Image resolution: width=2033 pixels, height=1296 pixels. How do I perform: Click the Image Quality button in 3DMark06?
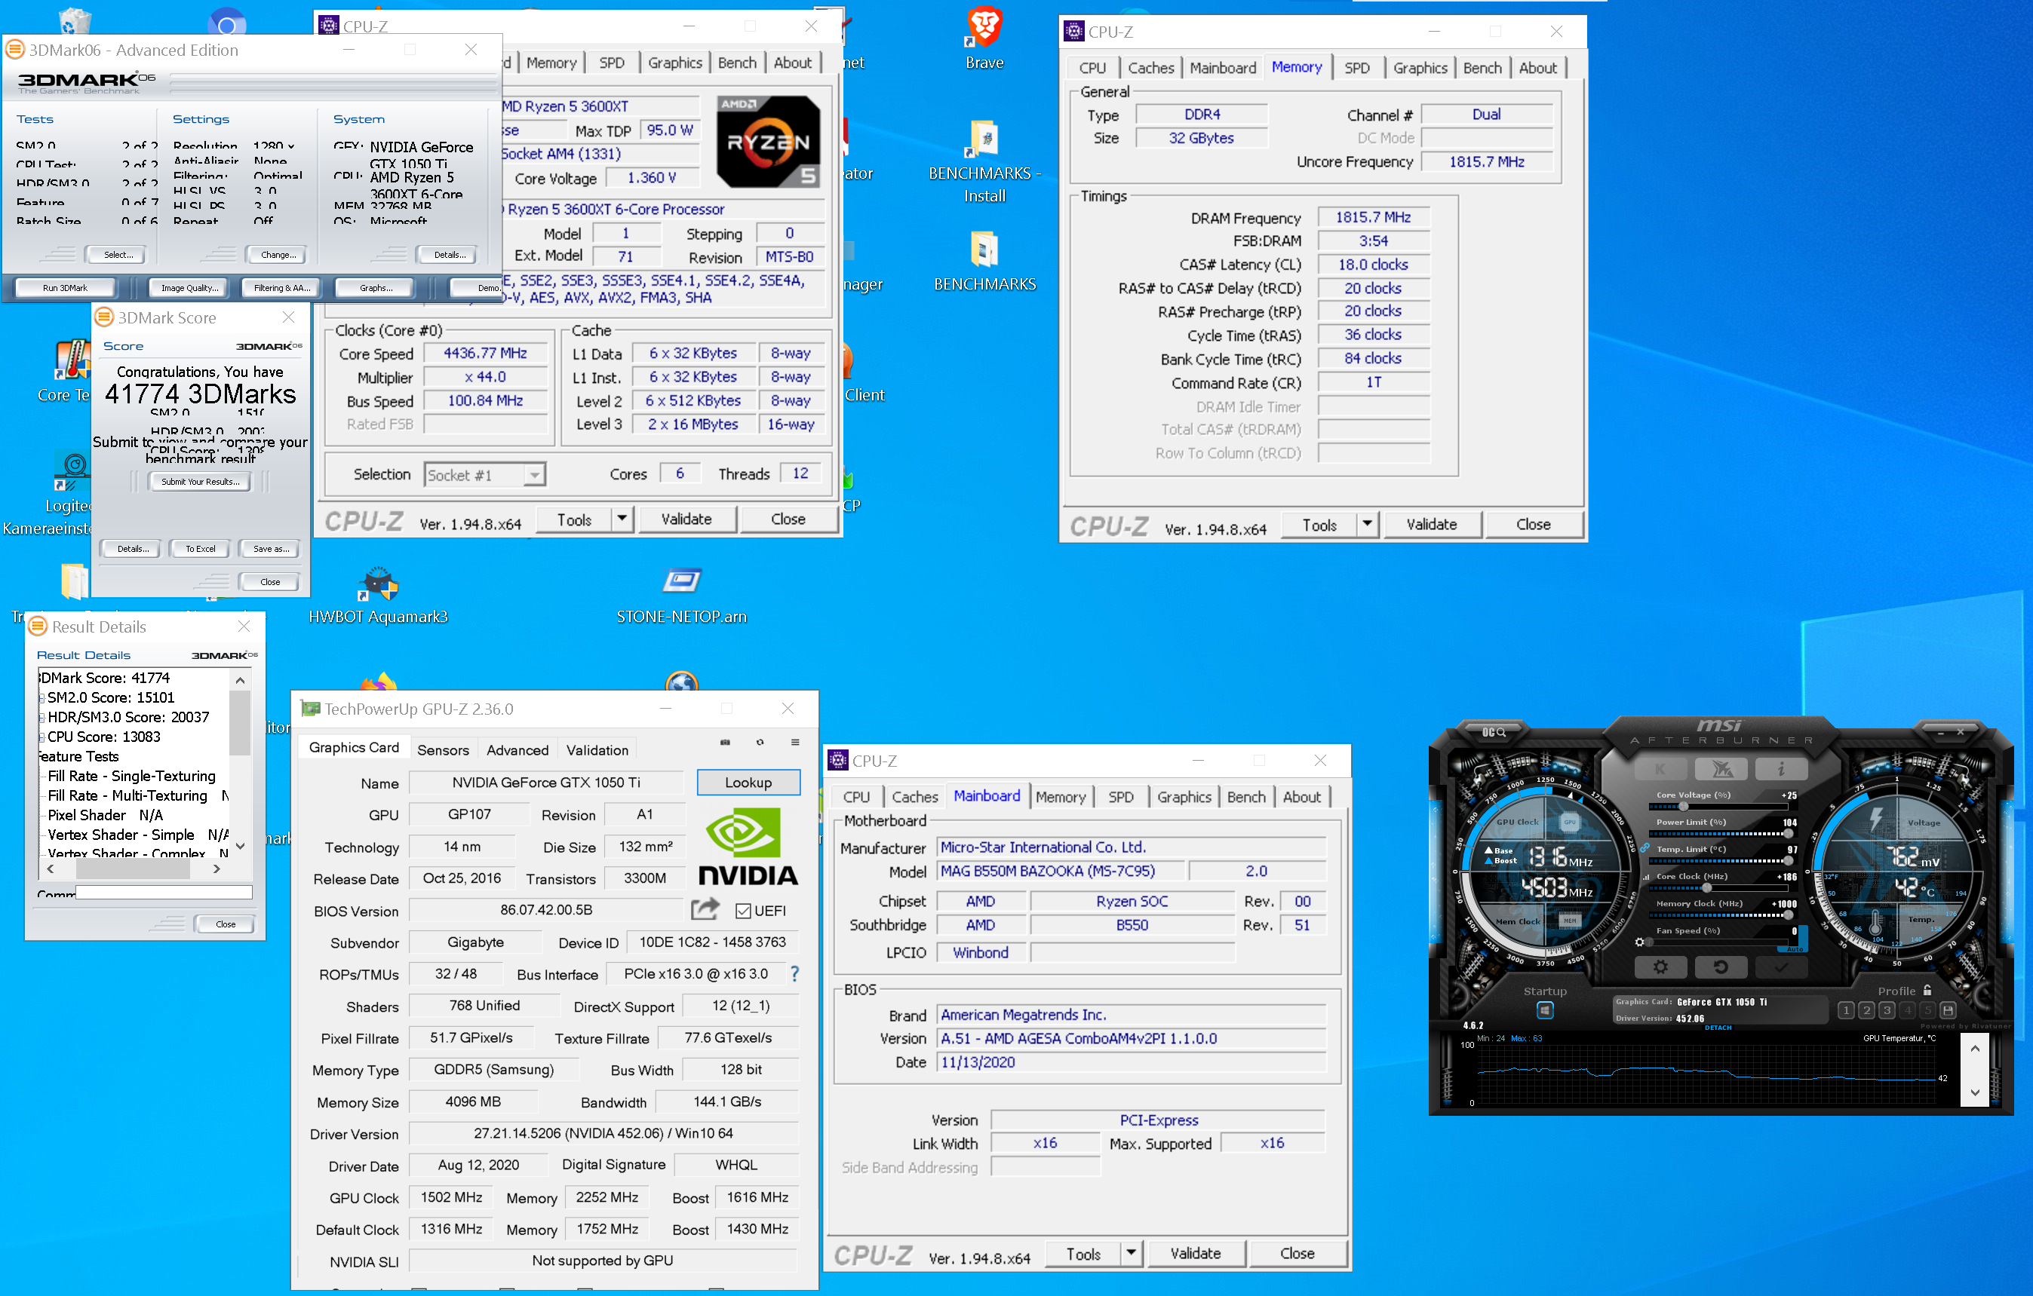190,288
